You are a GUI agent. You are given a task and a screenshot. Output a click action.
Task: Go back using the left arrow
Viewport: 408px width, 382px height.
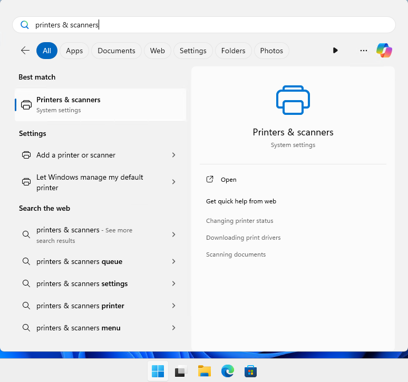pos(25,51)
